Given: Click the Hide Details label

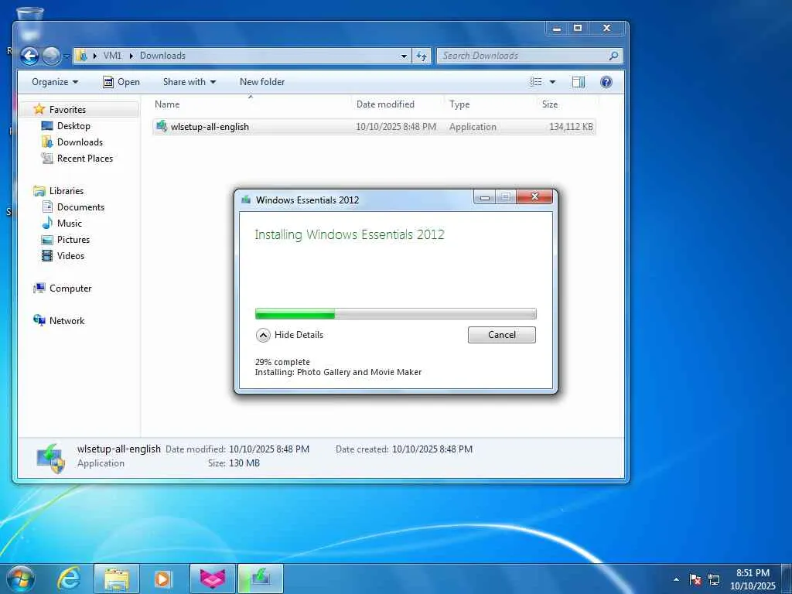Looking at the screenshot, I should pyautogui.click(x=299, y=334).
